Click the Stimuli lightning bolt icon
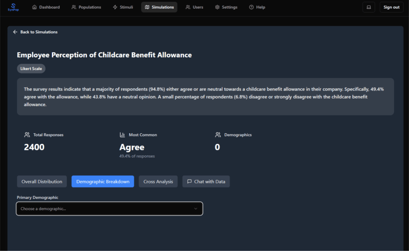Screen dimensions: 409x251 tap(115, 7)
